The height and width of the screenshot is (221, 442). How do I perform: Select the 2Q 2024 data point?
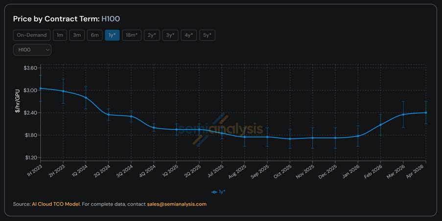click(x=109, y=114)
